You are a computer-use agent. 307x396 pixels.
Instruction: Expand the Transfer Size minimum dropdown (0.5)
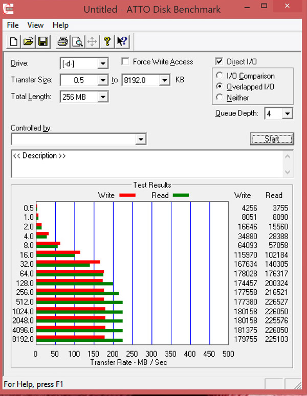103,80
